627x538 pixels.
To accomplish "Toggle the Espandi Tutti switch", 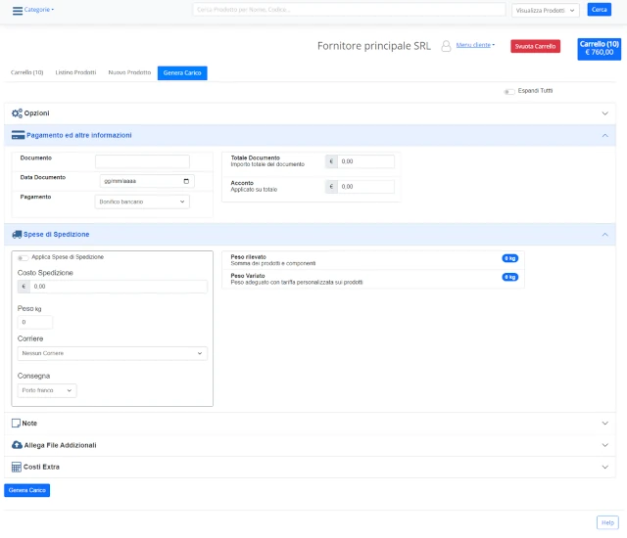I will [x=509, y=91].
